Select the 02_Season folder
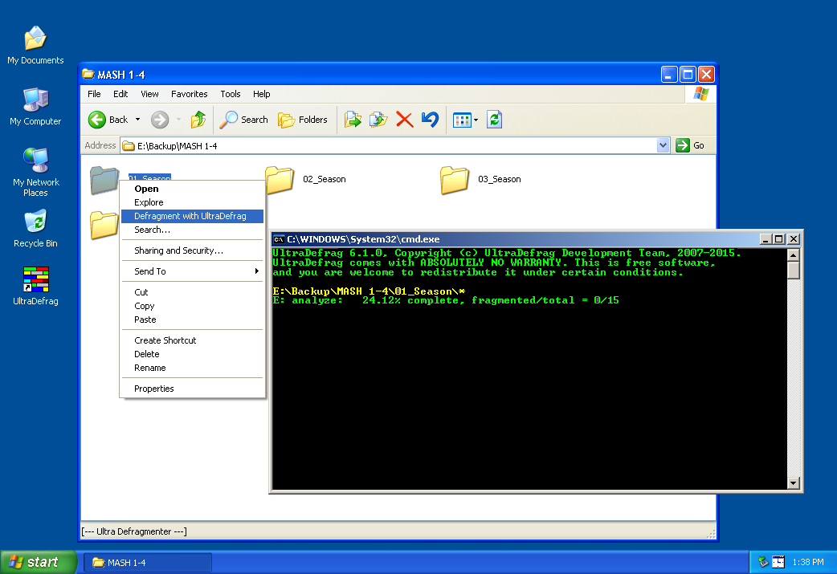The image size is (837, 574). point(280,180)
